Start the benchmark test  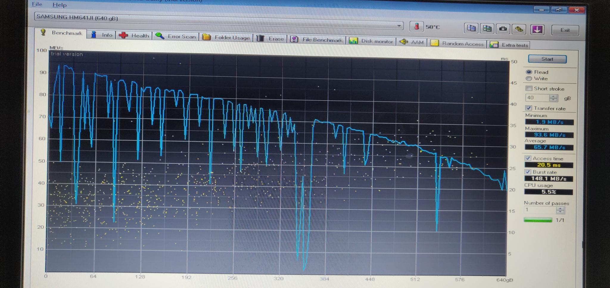pos(547,59)
